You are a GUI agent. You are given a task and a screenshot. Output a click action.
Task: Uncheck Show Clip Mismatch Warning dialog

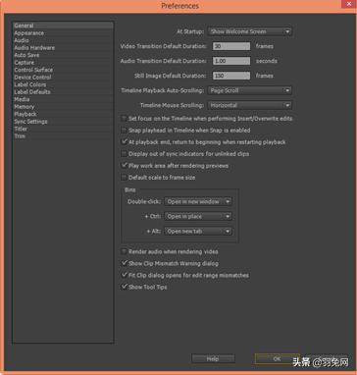click(x=124, y=263)
